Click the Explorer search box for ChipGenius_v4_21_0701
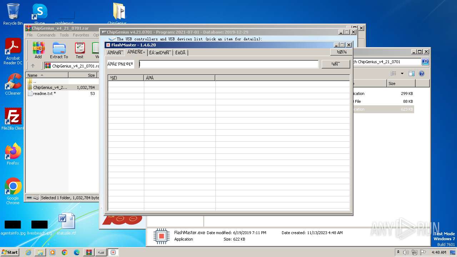 387,62
